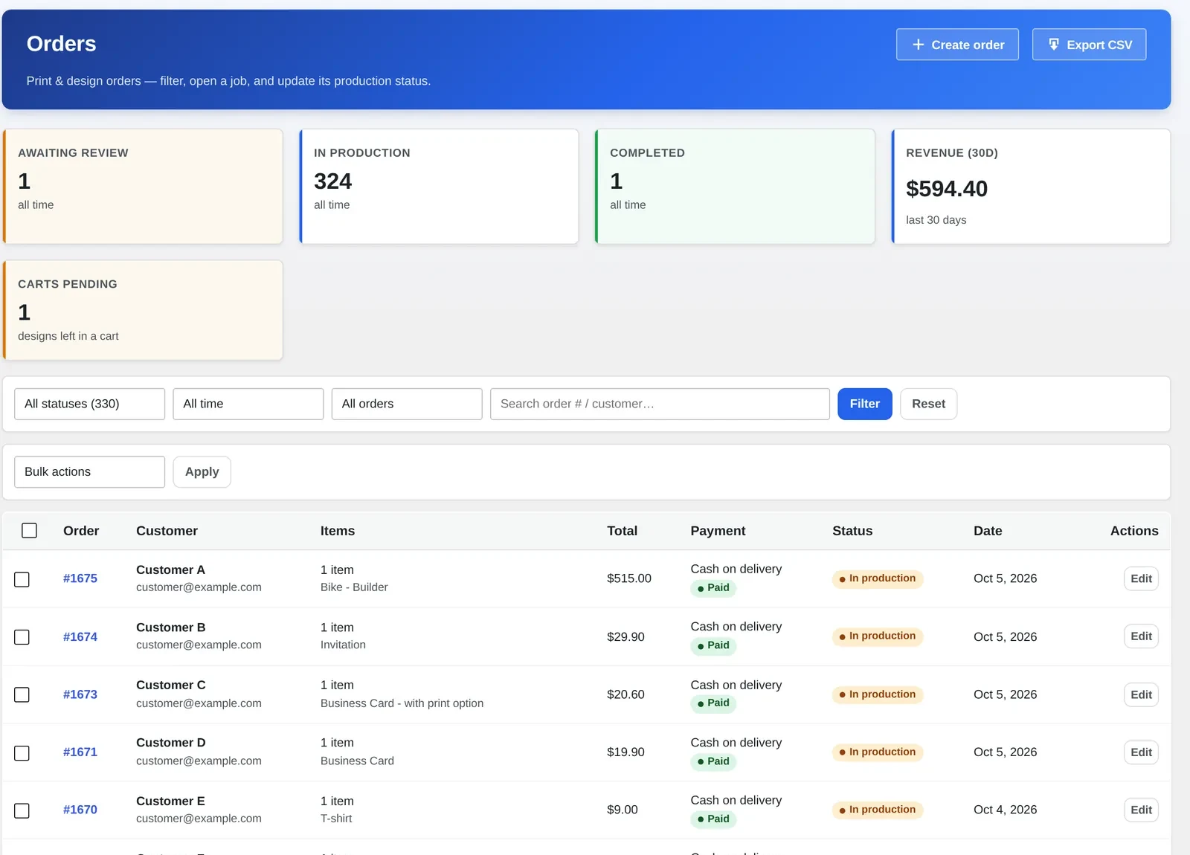
Task: Click the Create order button
Action: [957, 45]
